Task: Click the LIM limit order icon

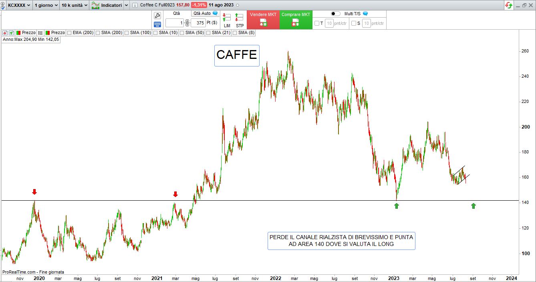Action: tap(227, 20)
